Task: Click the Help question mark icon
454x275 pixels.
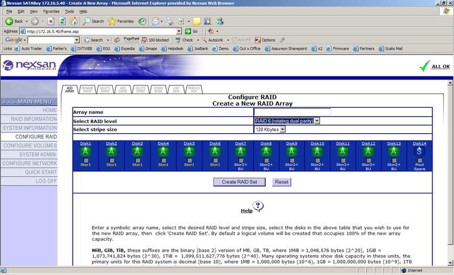Action: (258, 206)
